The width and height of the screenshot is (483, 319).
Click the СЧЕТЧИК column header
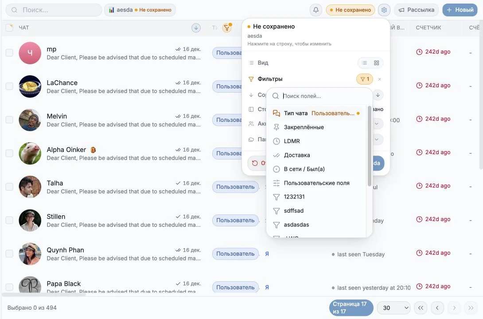point(428,28)
